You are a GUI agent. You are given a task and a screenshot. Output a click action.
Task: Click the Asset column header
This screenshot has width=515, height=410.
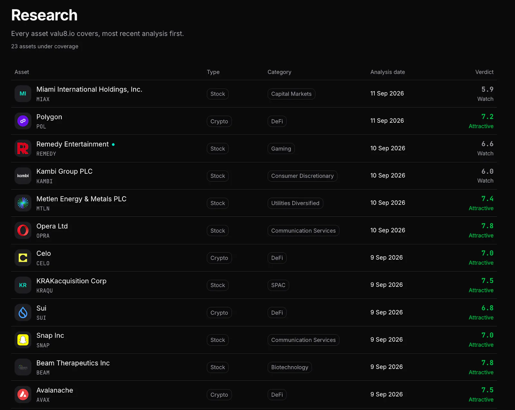coord(22,72)
